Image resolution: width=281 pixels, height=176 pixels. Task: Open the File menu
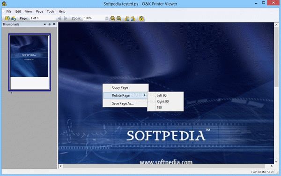point(8,11)
